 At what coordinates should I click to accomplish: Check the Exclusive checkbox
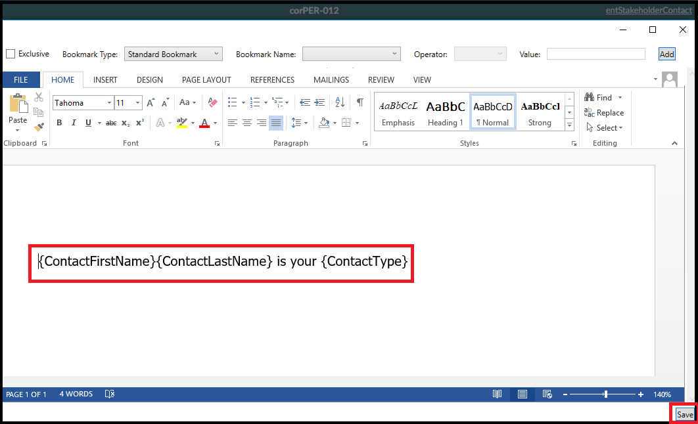11,54
